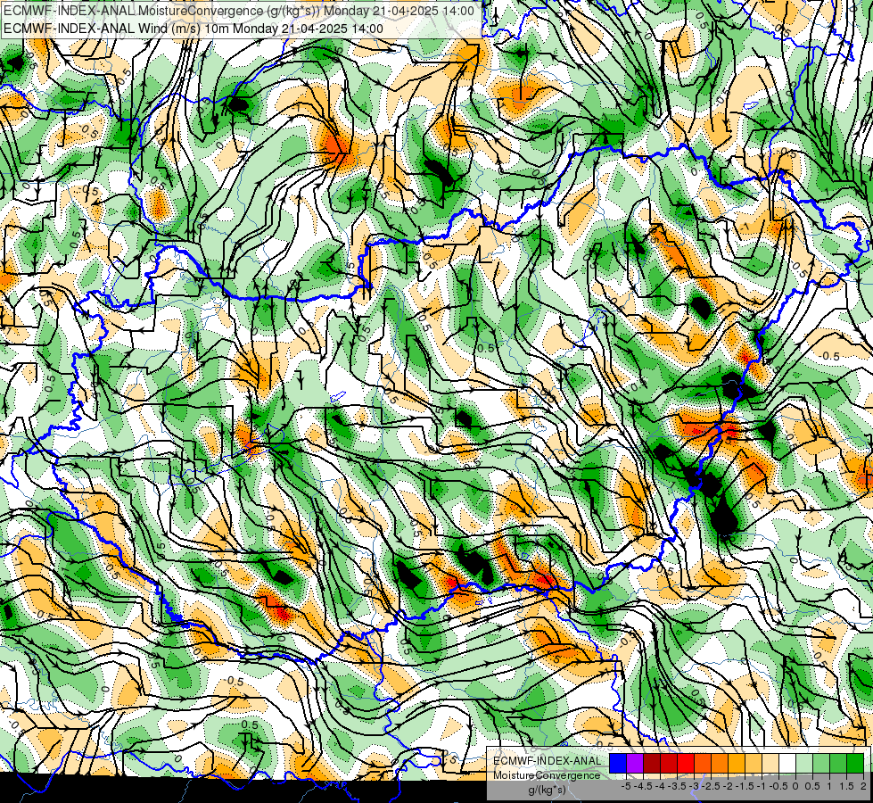Click the Wind (m/s) 10m title line
This screenshot has height=803, width=873.
[194, 29]
